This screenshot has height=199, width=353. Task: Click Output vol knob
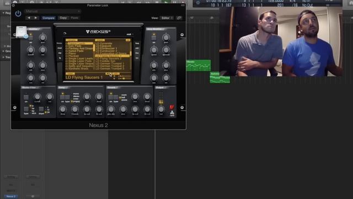click(161, 109)
